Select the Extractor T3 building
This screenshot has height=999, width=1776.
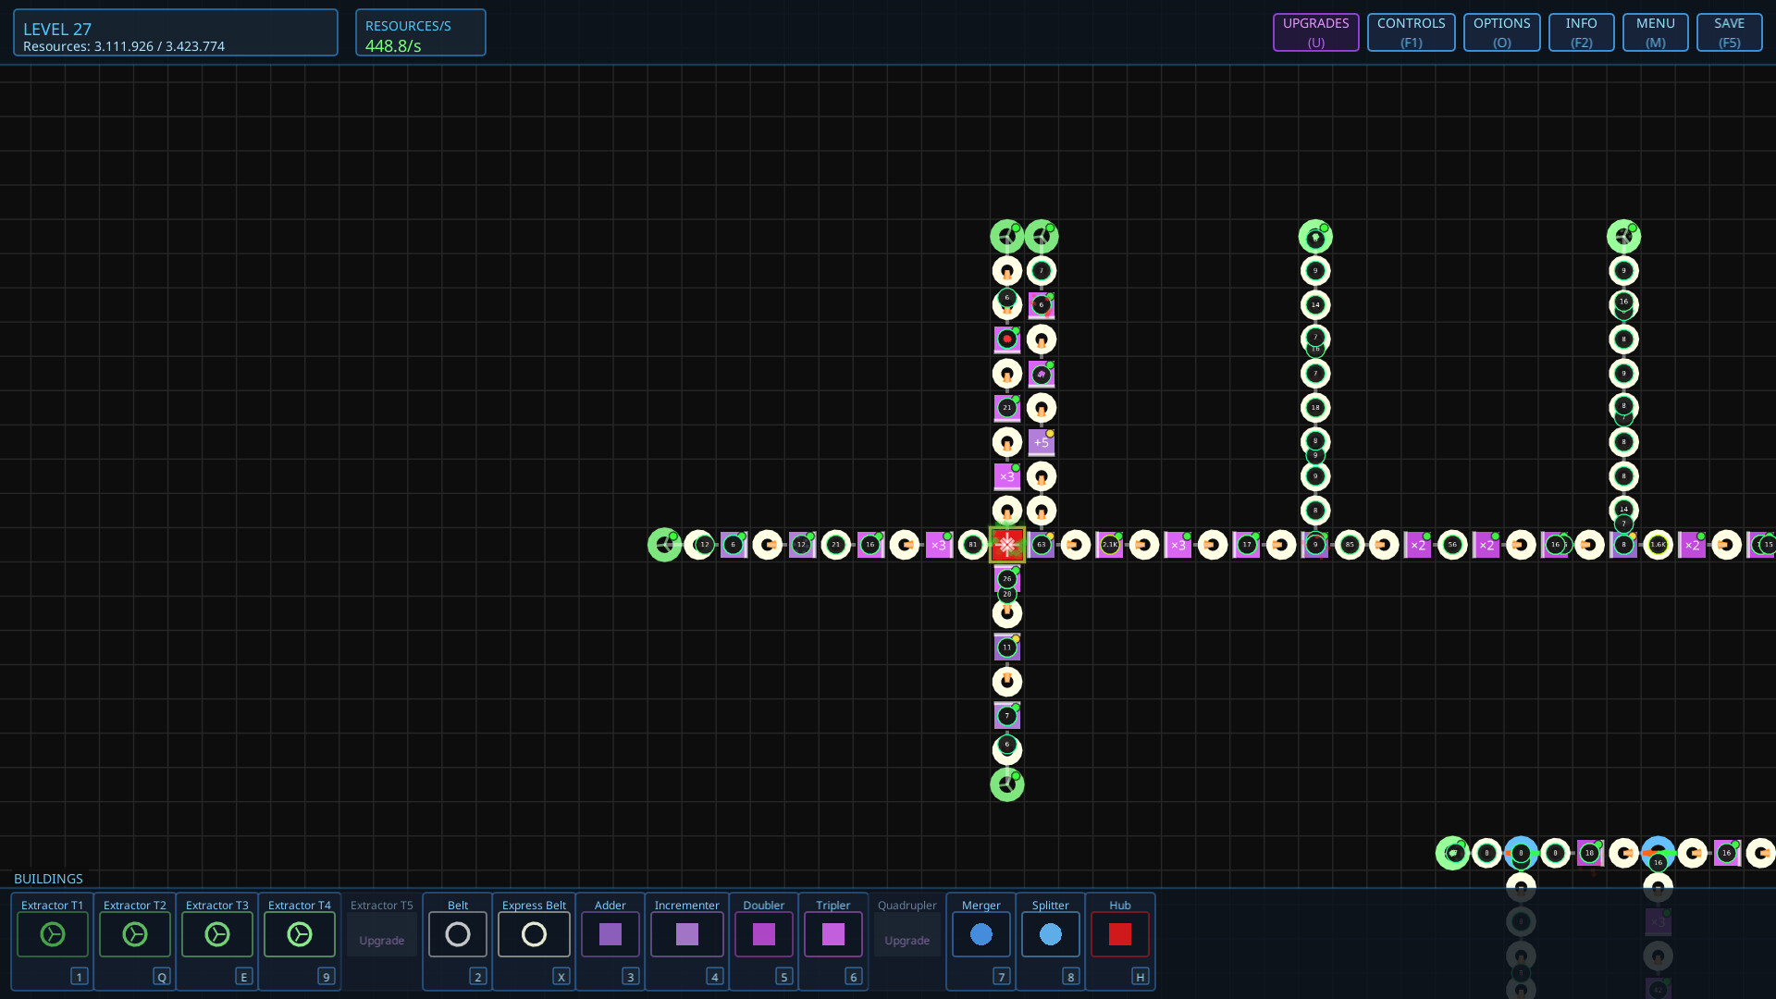pos(216,934)
